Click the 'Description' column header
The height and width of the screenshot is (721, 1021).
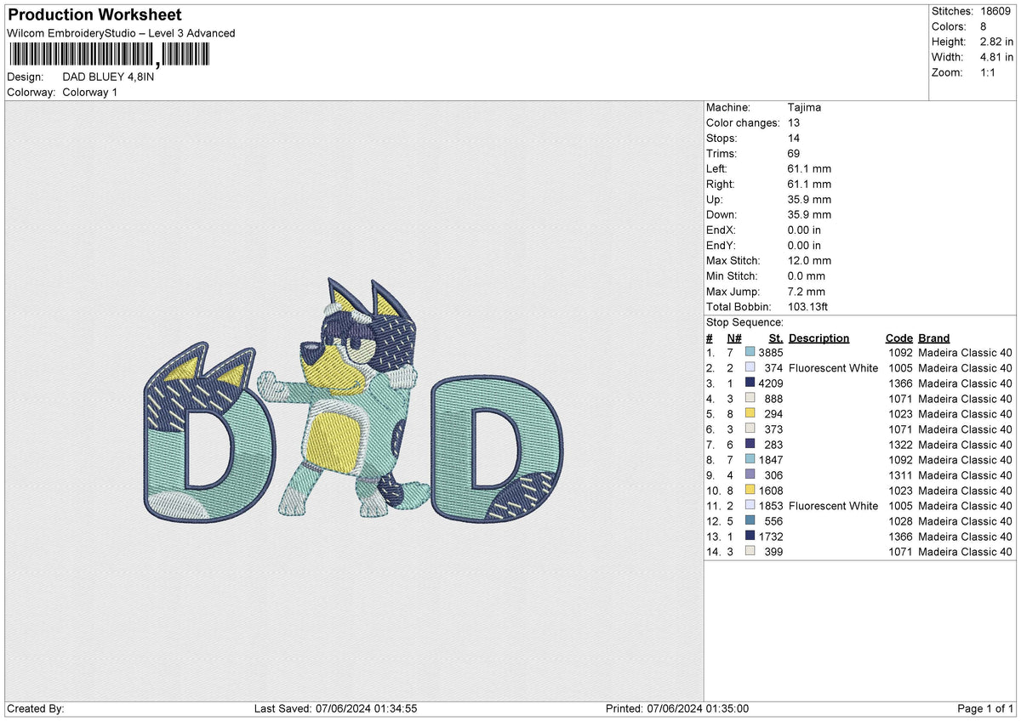click(x=819, y=338)
